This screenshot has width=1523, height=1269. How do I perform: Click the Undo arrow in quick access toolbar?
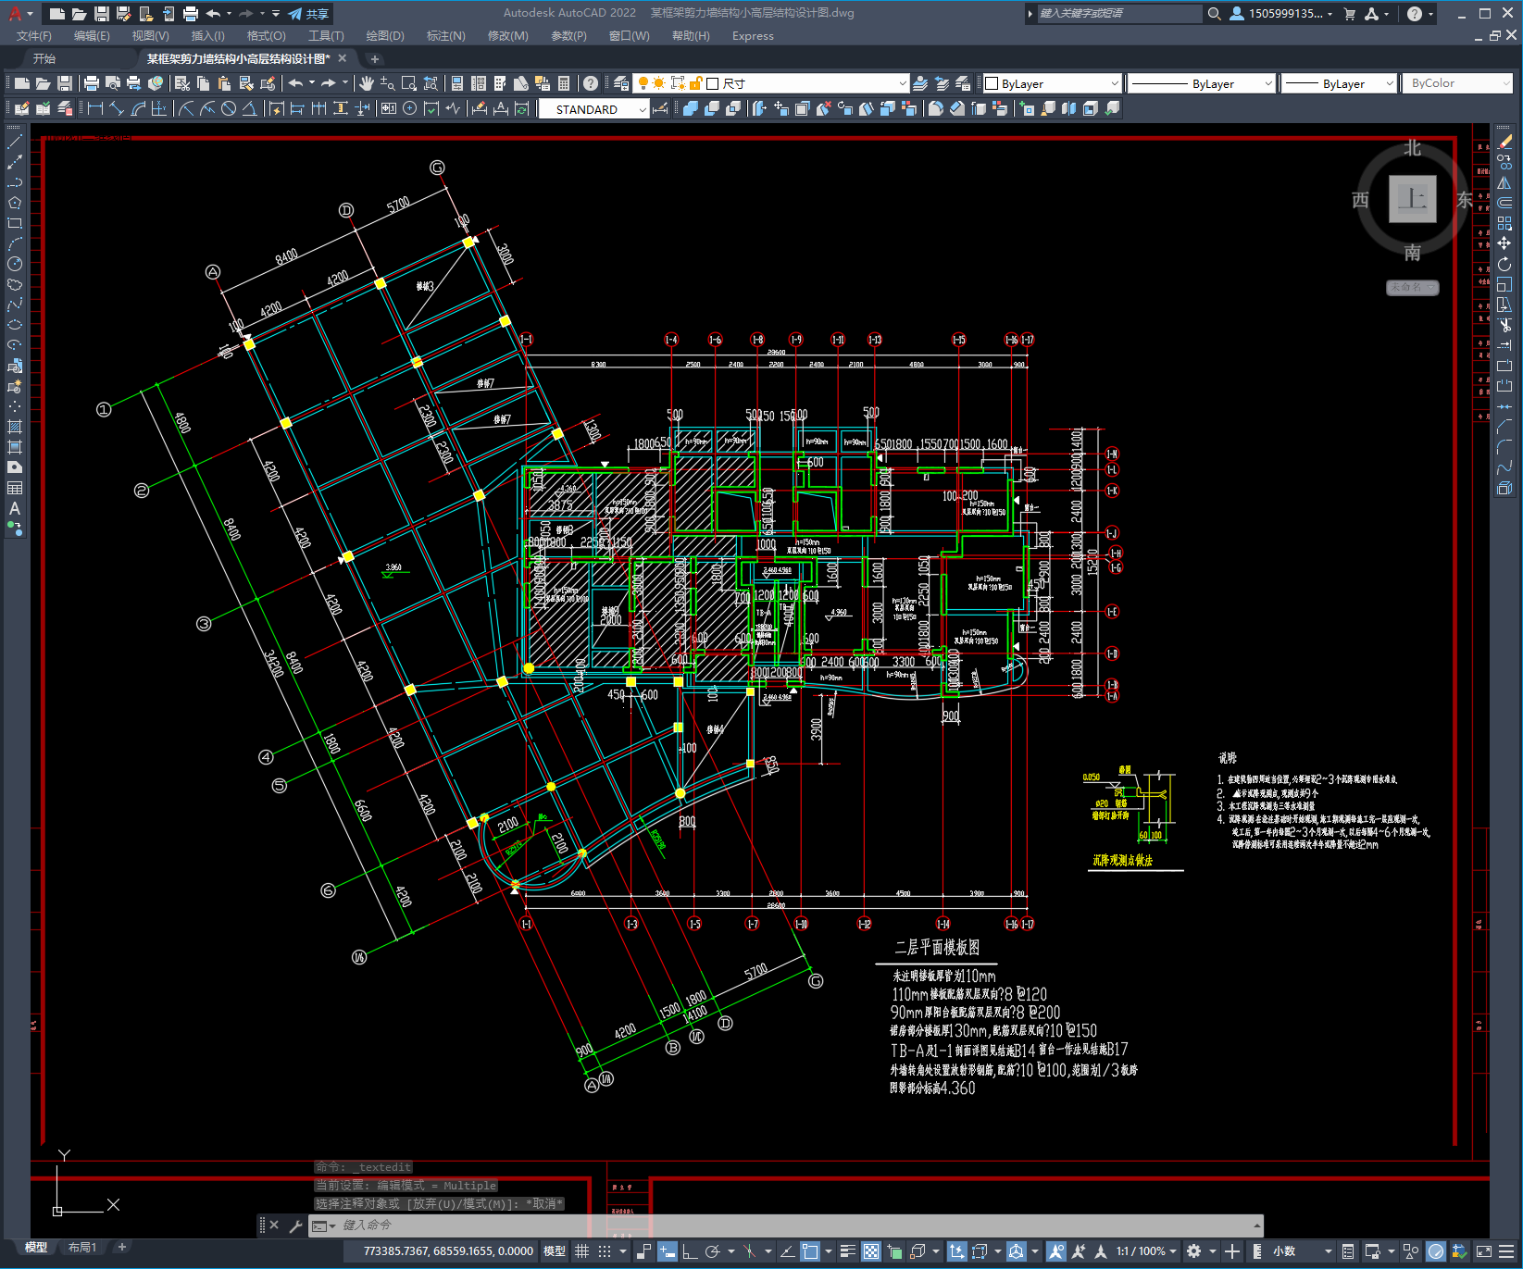point(213,14)
